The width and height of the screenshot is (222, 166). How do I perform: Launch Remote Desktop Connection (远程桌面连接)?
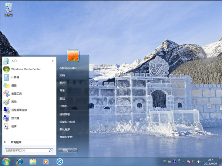[x=18, y=110]
